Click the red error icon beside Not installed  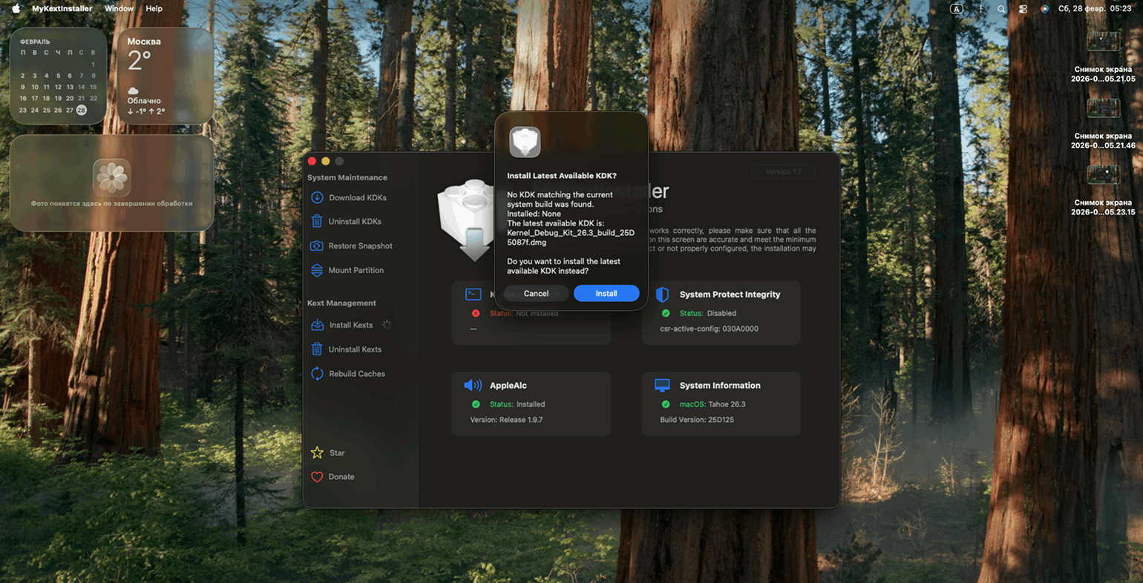click(476, 313)
